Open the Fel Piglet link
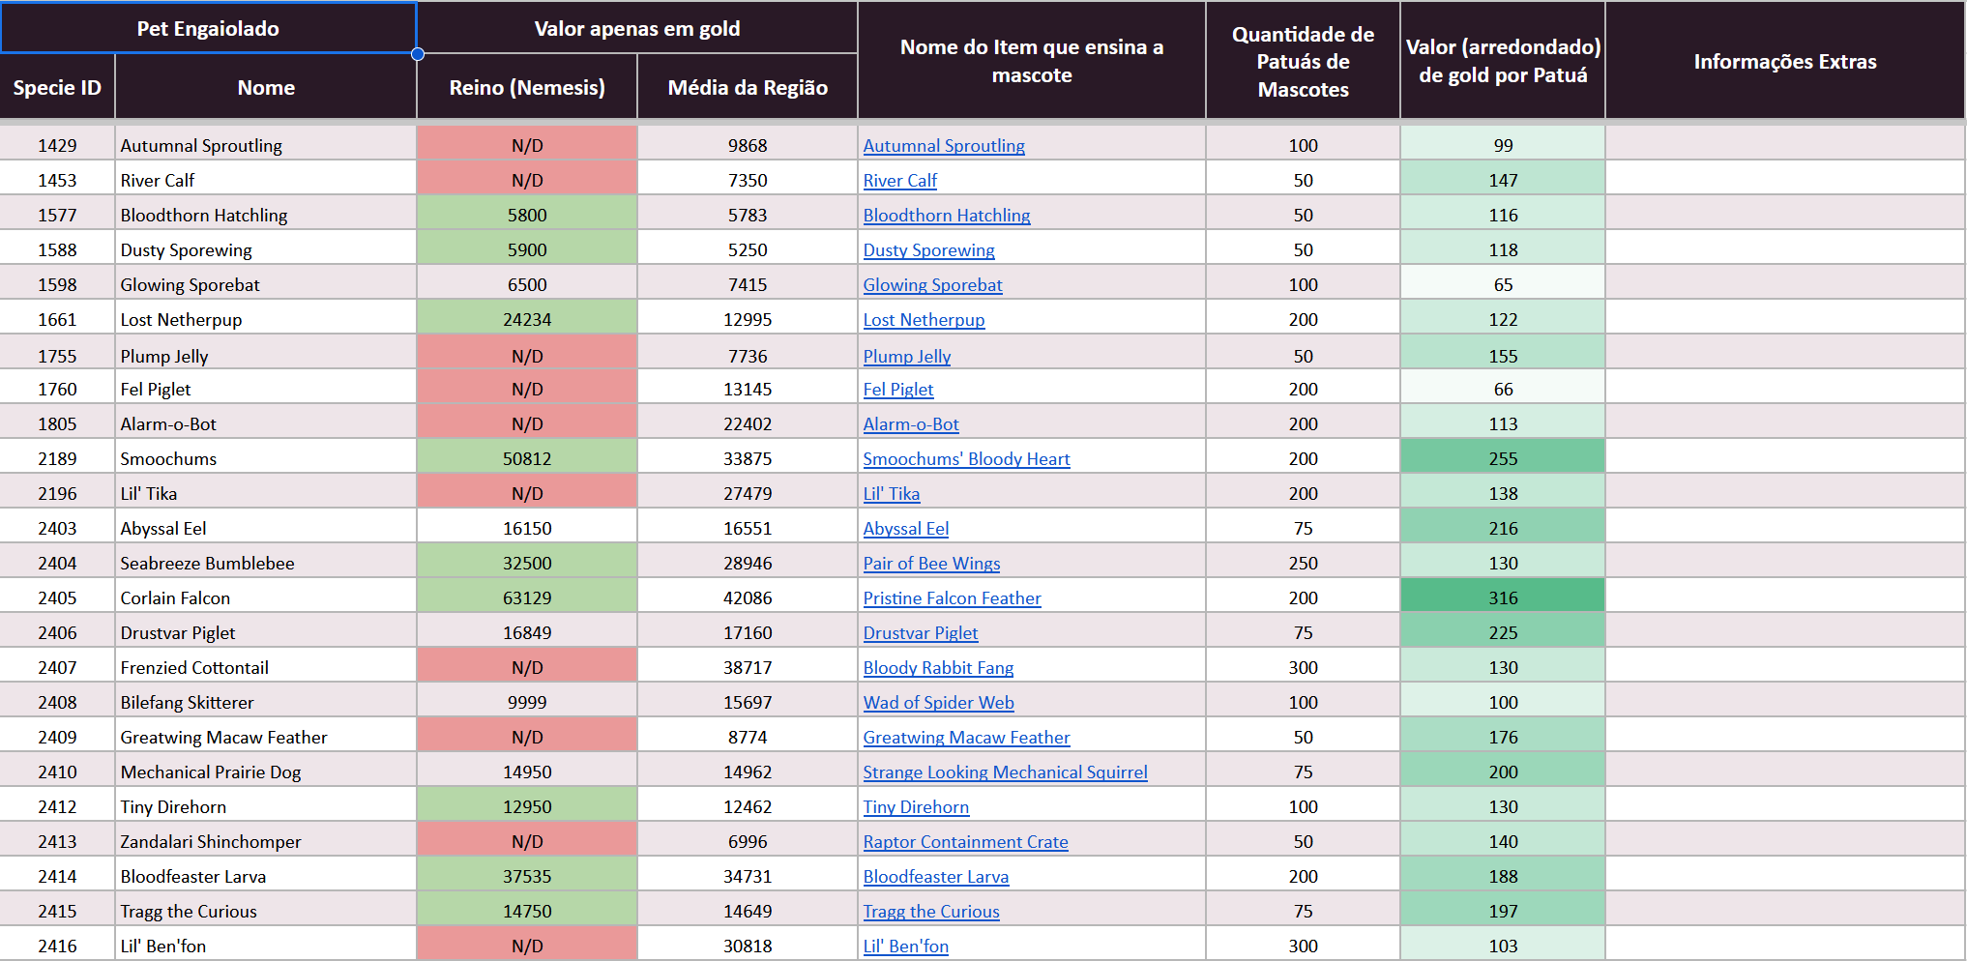 pyautogui.click(x=898, y=389)
